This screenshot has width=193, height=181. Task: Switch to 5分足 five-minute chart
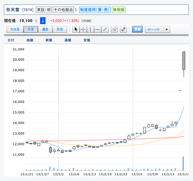pyautogui.click(x=15, y=29)
